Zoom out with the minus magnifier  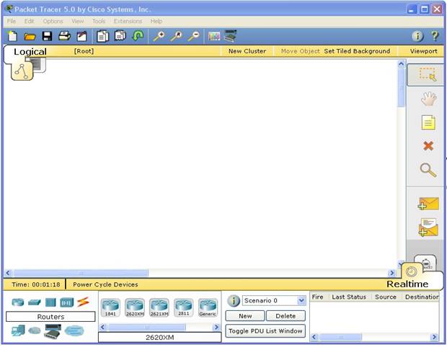pos(194,36)
